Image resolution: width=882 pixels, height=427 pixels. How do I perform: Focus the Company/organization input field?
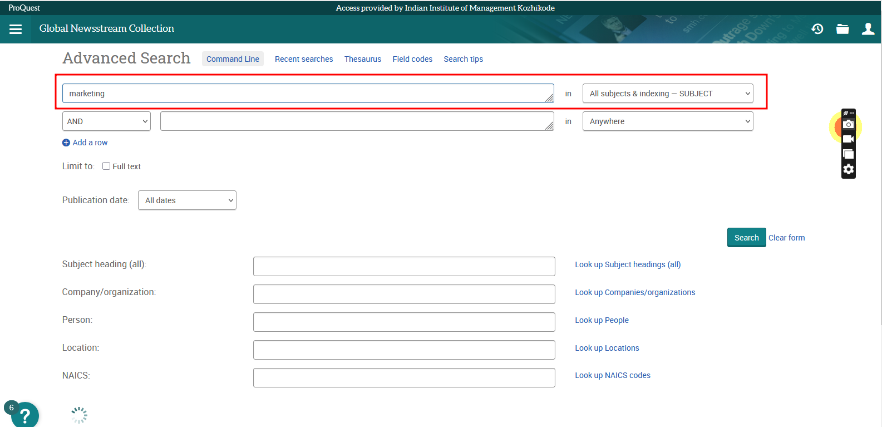tap(404, 294)
